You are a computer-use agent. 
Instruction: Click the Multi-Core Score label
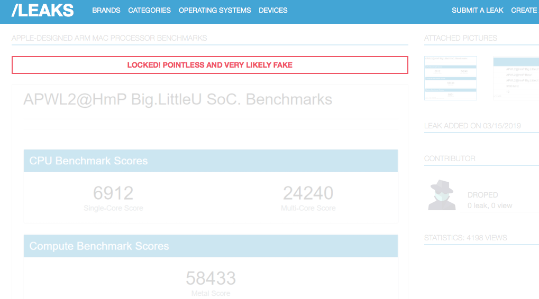(308, 208)
